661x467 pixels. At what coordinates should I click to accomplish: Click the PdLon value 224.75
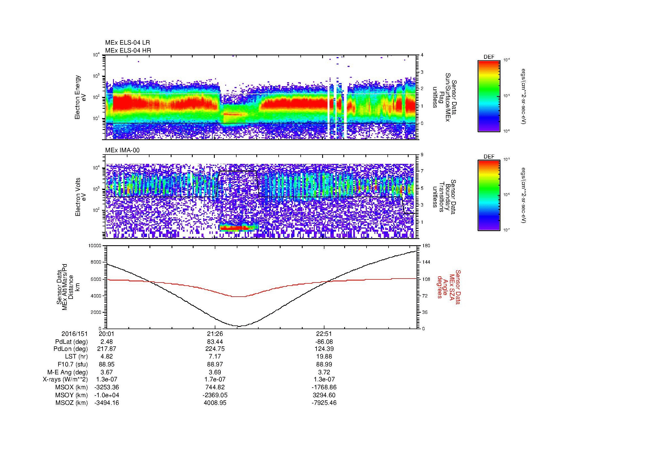pyautogui.click(x=215, y=349)
